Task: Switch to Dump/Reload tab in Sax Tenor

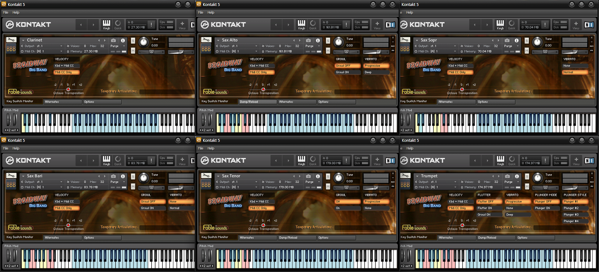Action: point(297,238)
